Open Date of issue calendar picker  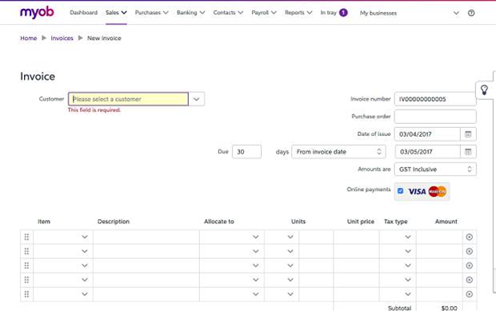point(468,134)
